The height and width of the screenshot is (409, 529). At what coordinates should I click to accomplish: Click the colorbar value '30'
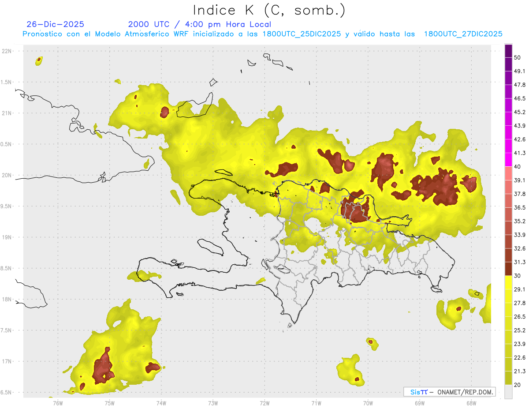pos(517,276)
